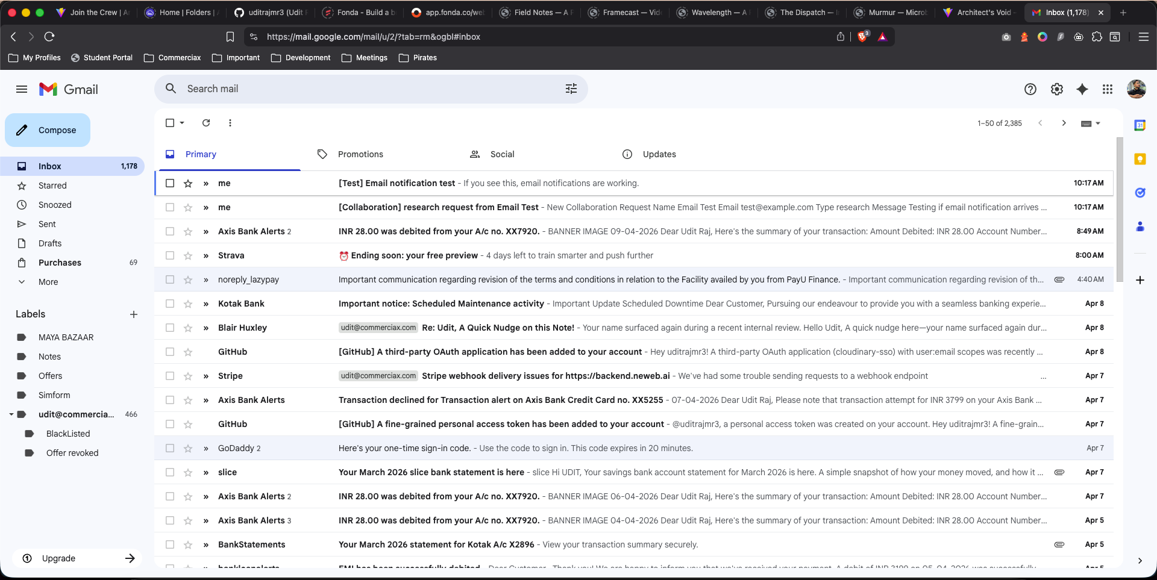Refresh the inbox mail list
1157x580 pixels.
206,123
